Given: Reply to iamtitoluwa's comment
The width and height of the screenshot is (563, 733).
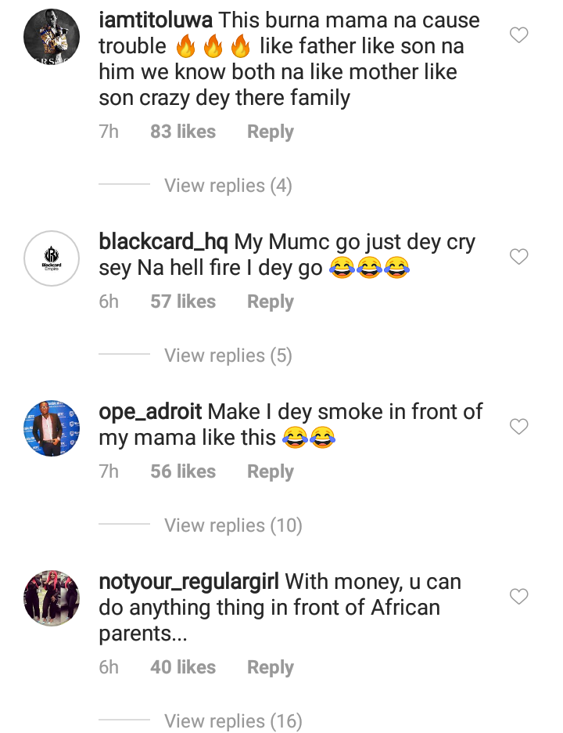Looking at the screenshot, I should tap(270, 132).
